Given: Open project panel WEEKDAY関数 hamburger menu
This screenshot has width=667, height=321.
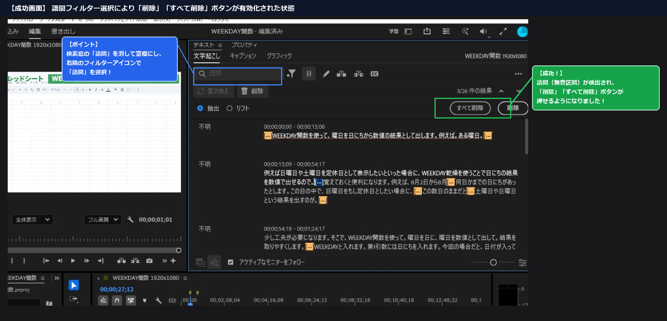Looking at the screenshot, I should (42, 278).
